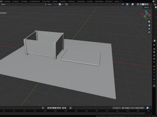The width and height of the screenshot is (157, 117).
Task: Open the Physics properties tab icon
Action: pos(154,76)
